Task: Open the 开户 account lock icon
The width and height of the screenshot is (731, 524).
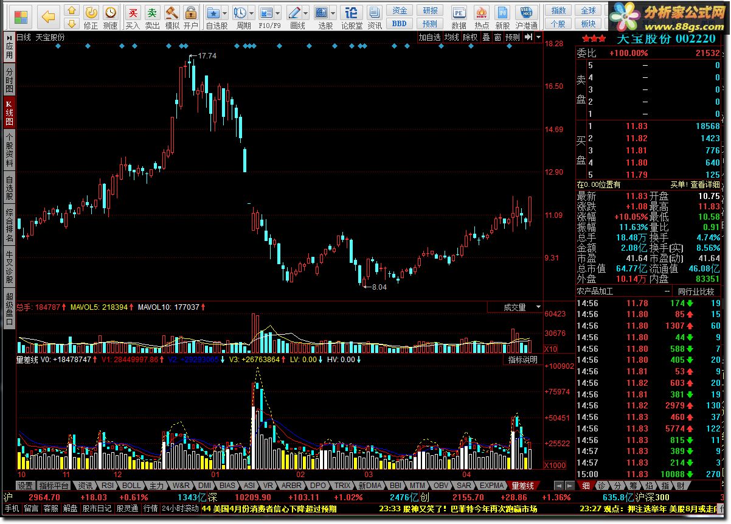Action: point(191,18)
